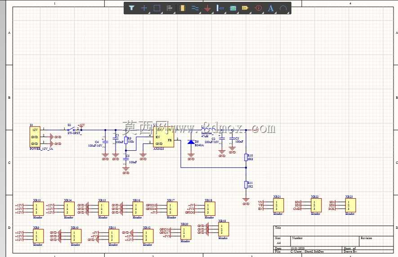Select the XR15 header component
Viewport: 398px width, 257px height.
103,209
